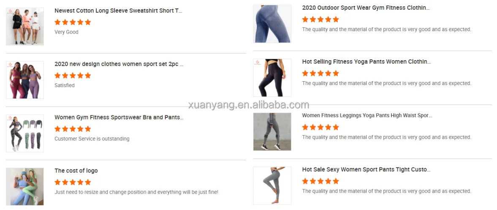Image resolution: width=497 pixels, height=210 pixels.
Task: Click star rating under Hot Selling Fitness Yoga Pants
Action: click(x=320, y=73)
